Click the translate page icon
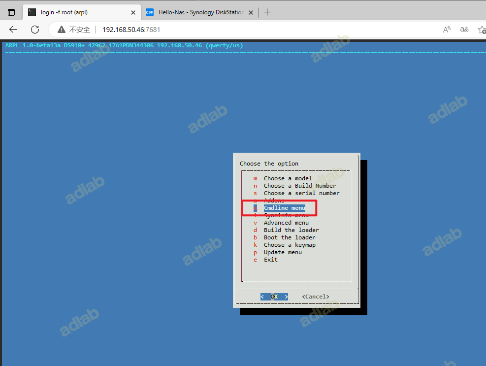 pyautogui.click(x=464, y=30)
